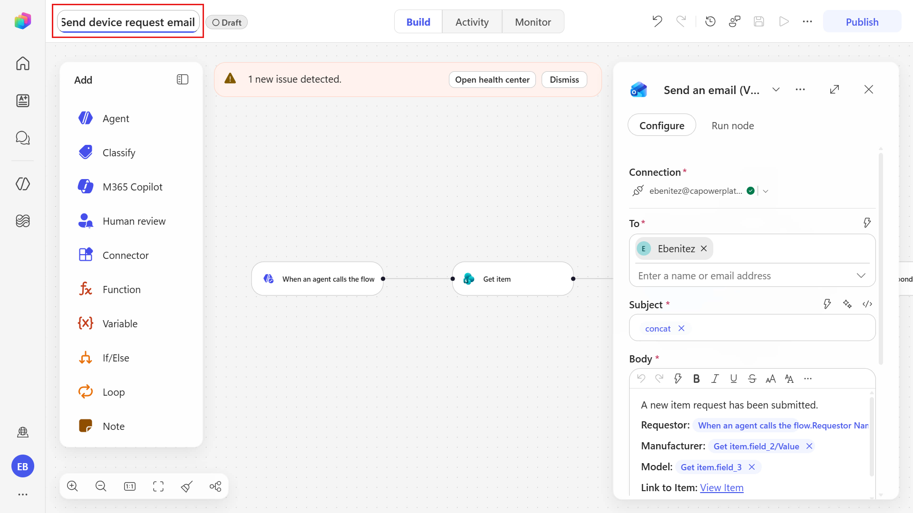Viewport: 913px width, 513px height.
Task: Open the EB user profile avatar
Action: (x=23, y=466)
